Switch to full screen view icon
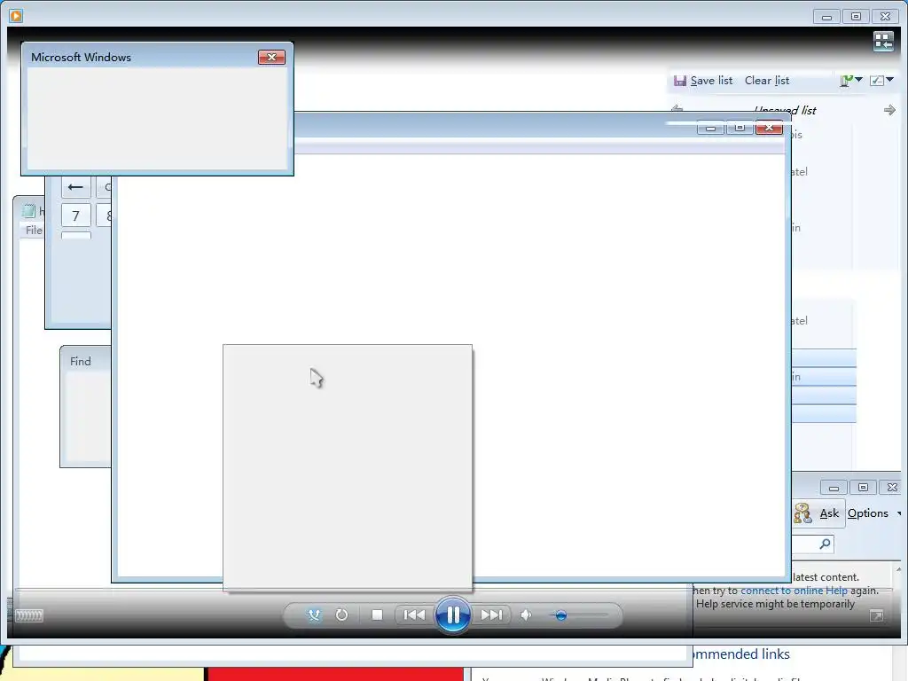Viewport: 908px width, 681px height. coord(877,615)
